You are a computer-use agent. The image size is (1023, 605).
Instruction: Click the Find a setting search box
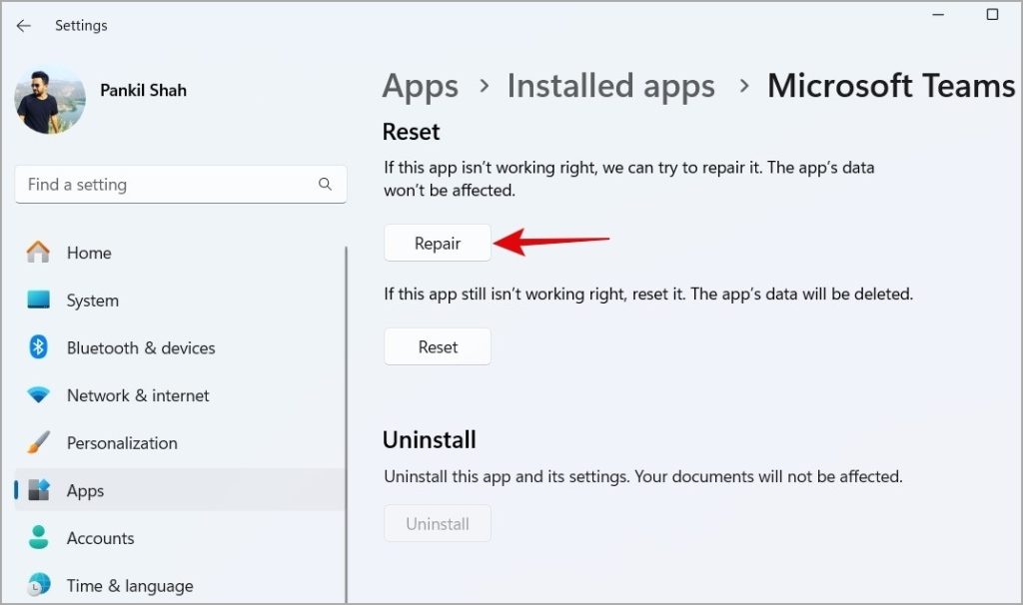tap(181, 185)
